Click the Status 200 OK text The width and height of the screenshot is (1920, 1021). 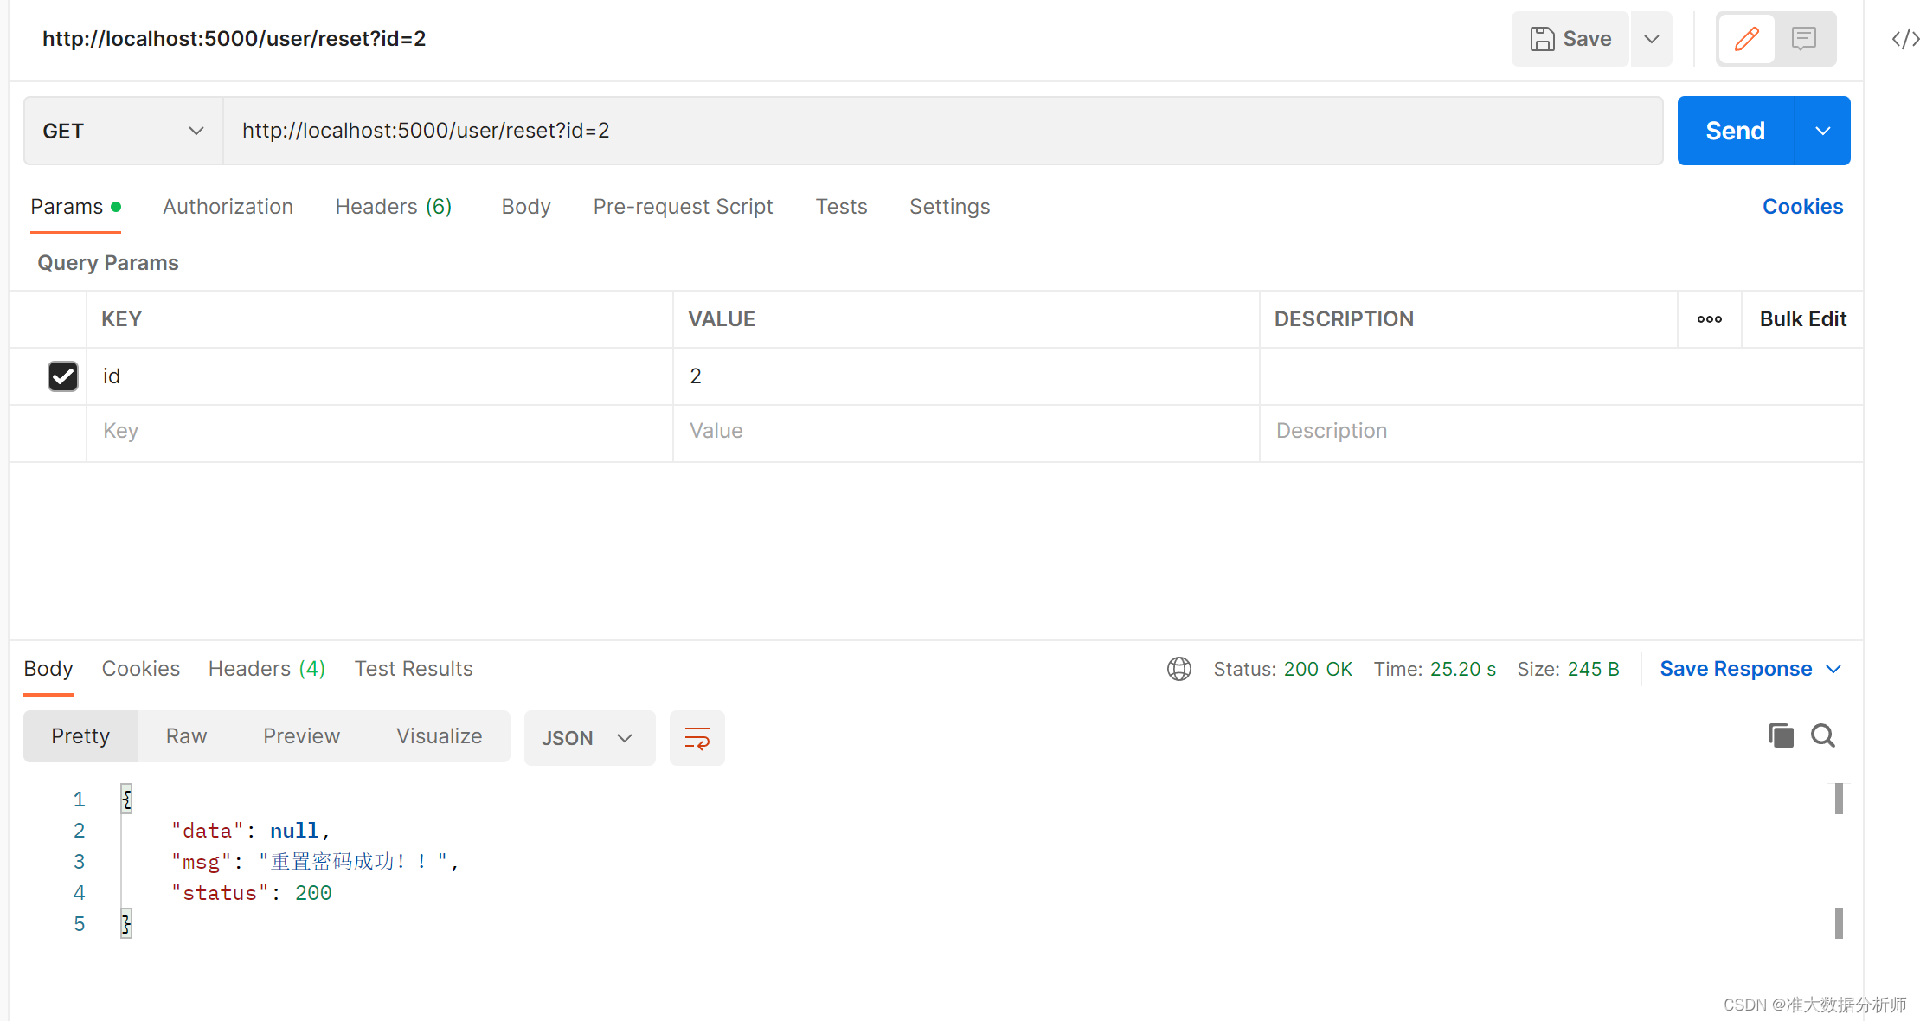1282,669
